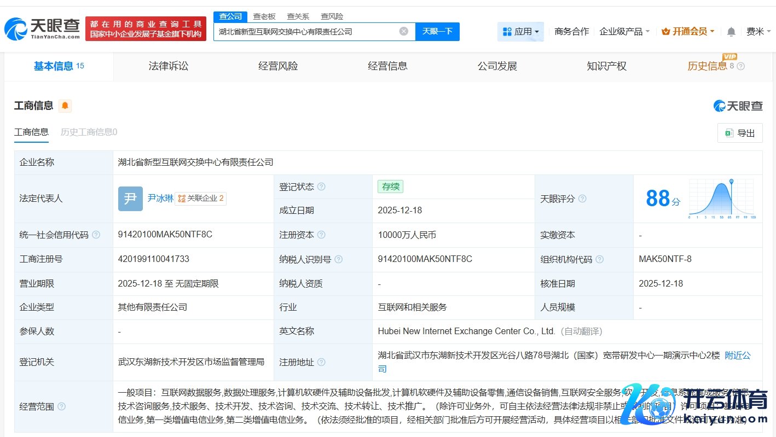Viewport: 776px width, 437px height.
Task: Open notifications bell in top bar
Action: tap(731, 32)
